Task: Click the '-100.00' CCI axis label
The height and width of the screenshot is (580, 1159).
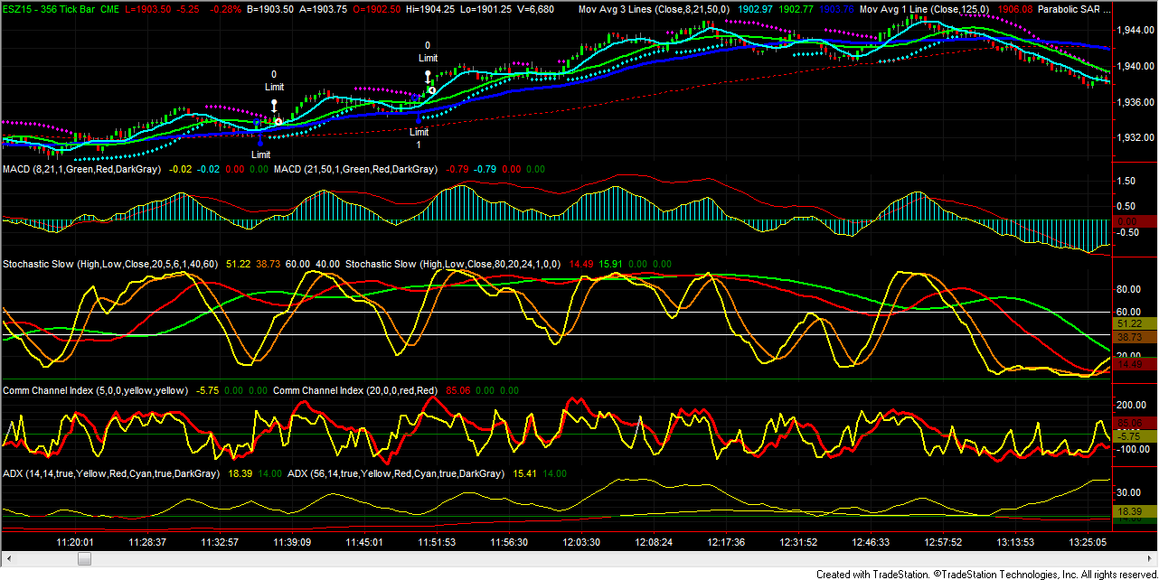Action: [x=1133, y=449]
